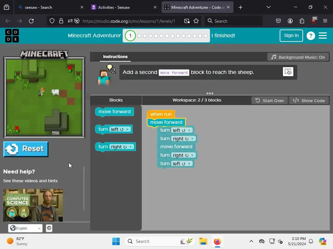Click Firefox icon in taskbar
333x249 pixels.
pyautogui.click(x=217, y=241)
